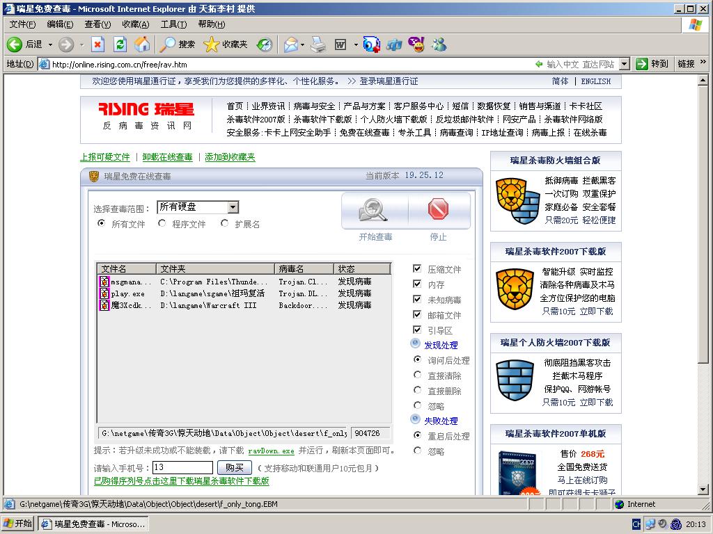713x534 pixels.
Task: Click the Windows 开始 Start button
Action: pyautogui.click(x=17, y=524)
